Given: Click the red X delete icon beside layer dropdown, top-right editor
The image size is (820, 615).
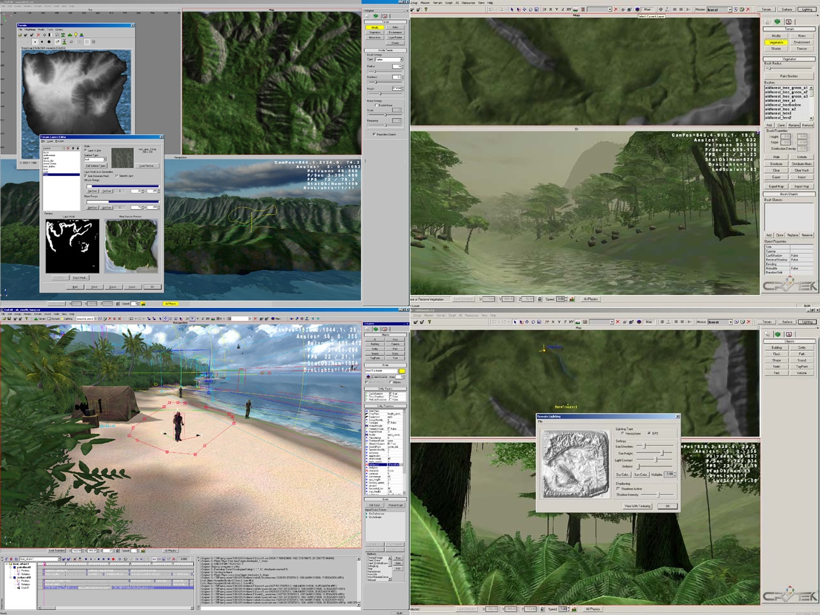Looking at the screenshot, I should (616, 10).
